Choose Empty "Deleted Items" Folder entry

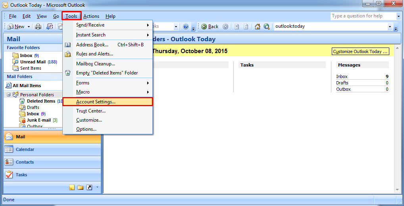[108, 73]
